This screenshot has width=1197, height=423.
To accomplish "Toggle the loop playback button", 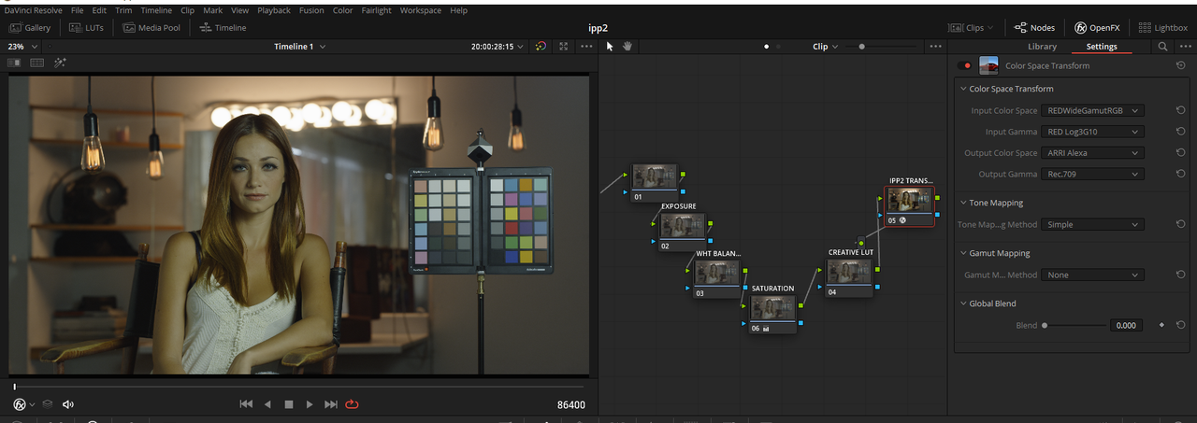I will coord(352,403).
